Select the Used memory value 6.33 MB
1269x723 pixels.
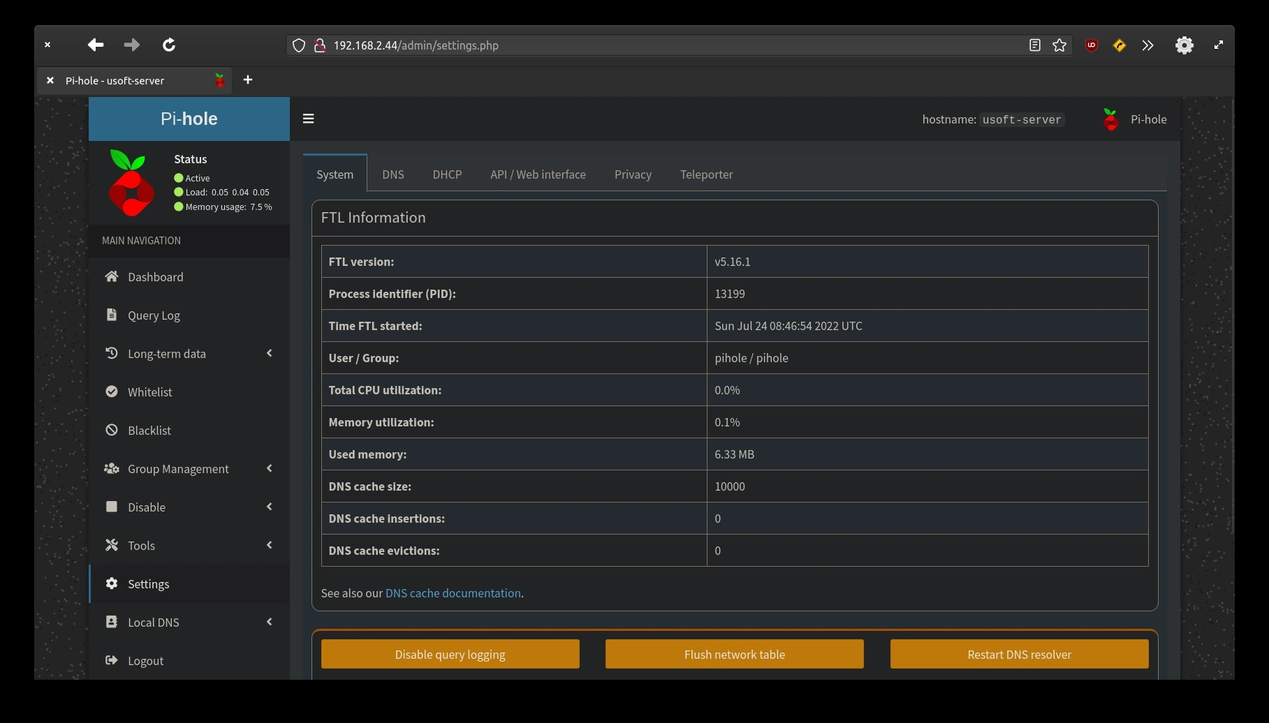click(734, 454)
